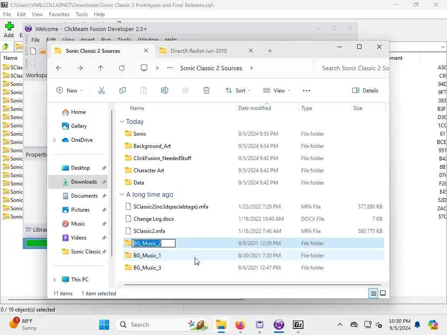Open the New dropdown in Explorer toolbar
Image resolution: width=447 pixels, height=335 pixels.
click(69, 91)
